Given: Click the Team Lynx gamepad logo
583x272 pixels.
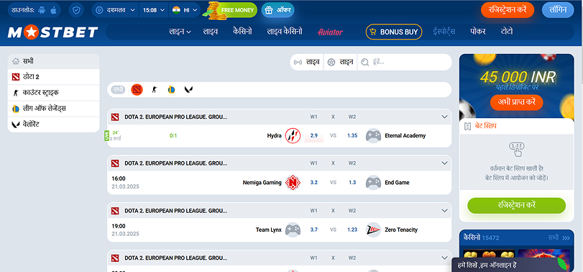Looking at the screenshot, I should (x=293, y=230).
